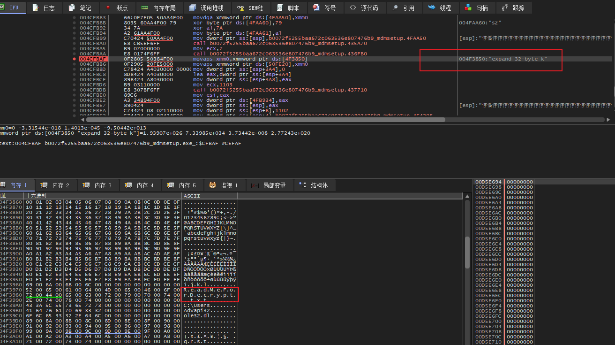Image resolution: width=615 pixels, height=345 pixels.
Task: Open the 局部变量 local variables tab
Action: [269, 185]
